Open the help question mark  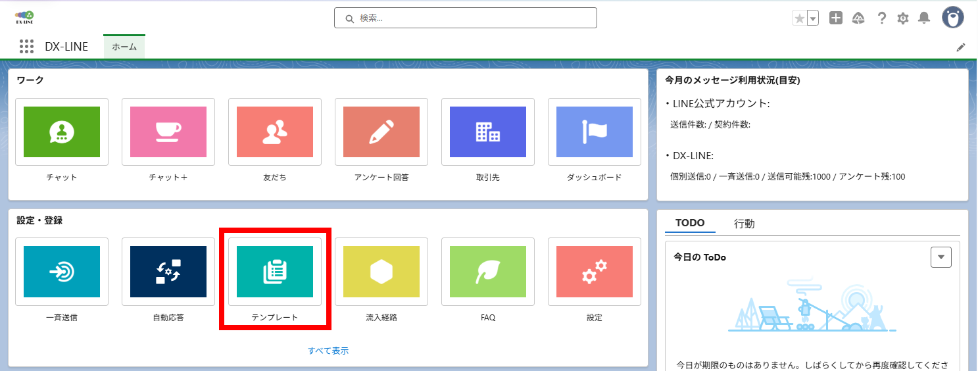[882, 18]
